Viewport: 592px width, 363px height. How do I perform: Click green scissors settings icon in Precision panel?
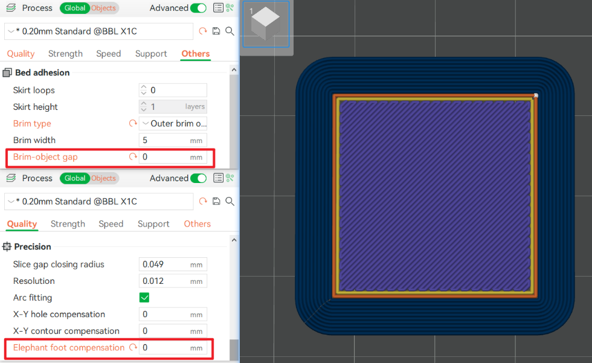pyautogui.click(x=230, y=178)
